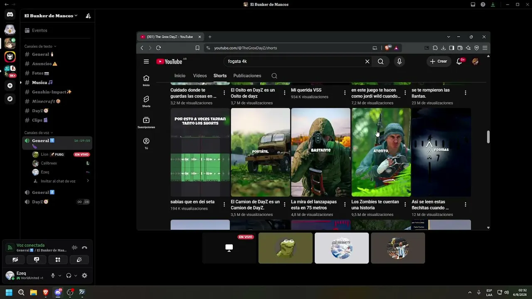Go to YouTube home via logo
Screen dimensions: 532x299
(x=169, y=61)
